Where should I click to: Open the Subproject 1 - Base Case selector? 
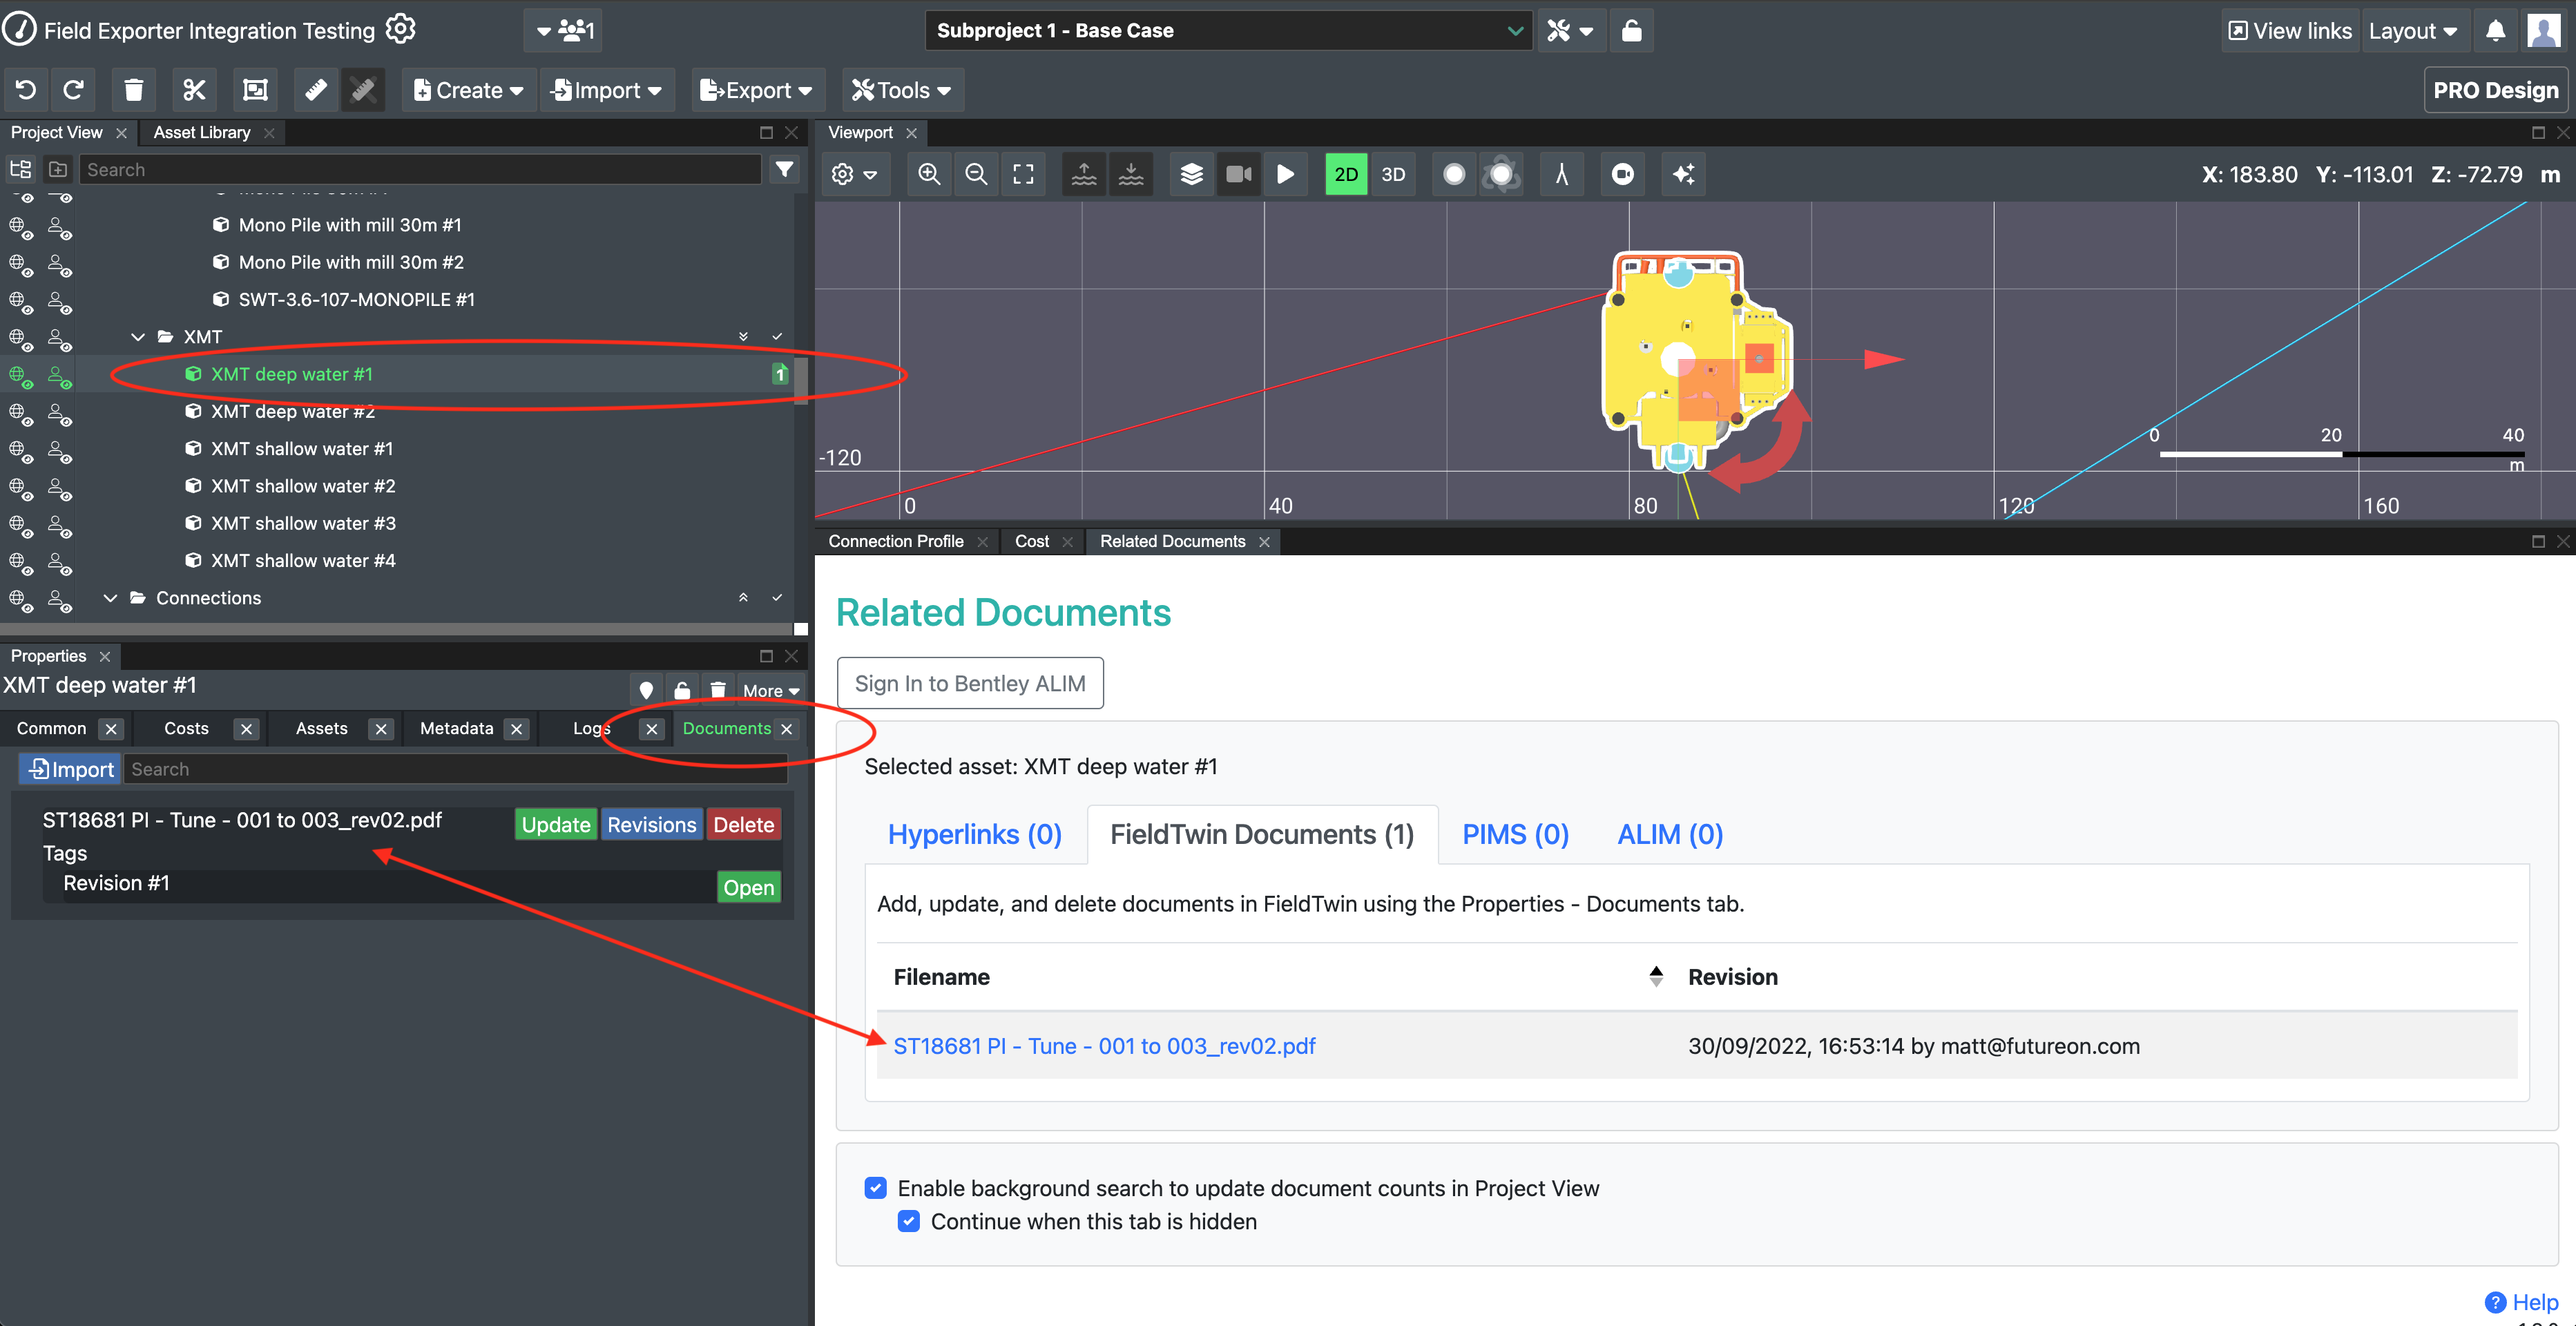(1228, 30)
